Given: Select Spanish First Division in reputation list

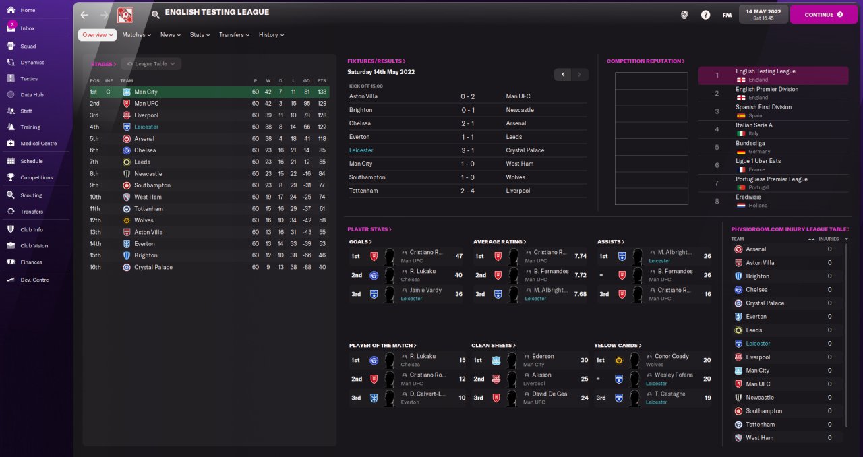Looking at the screenshot, I should click(x=773, y=111).
